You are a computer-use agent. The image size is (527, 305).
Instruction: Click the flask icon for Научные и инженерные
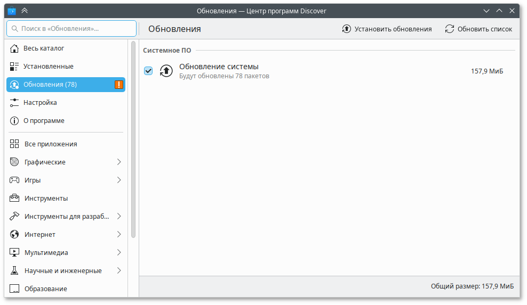tap(14, 271)
